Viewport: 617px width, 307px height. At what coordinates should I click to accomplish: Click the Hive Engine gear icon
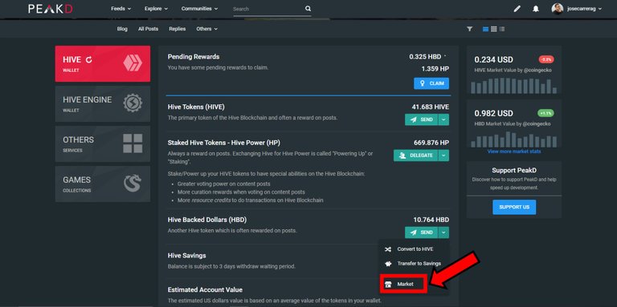133,103
